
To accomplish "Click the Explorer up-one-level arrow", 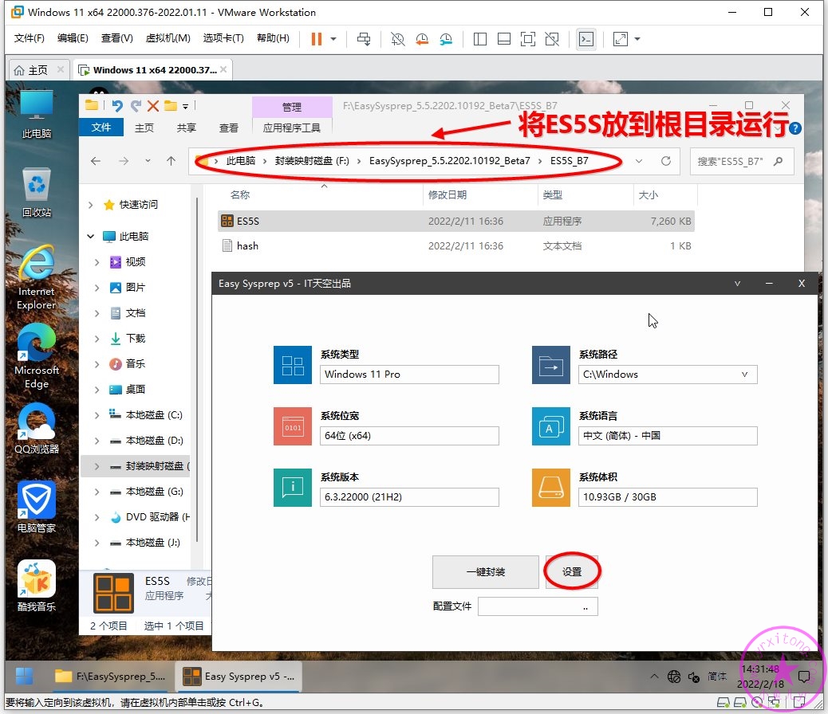I will 171,161.
